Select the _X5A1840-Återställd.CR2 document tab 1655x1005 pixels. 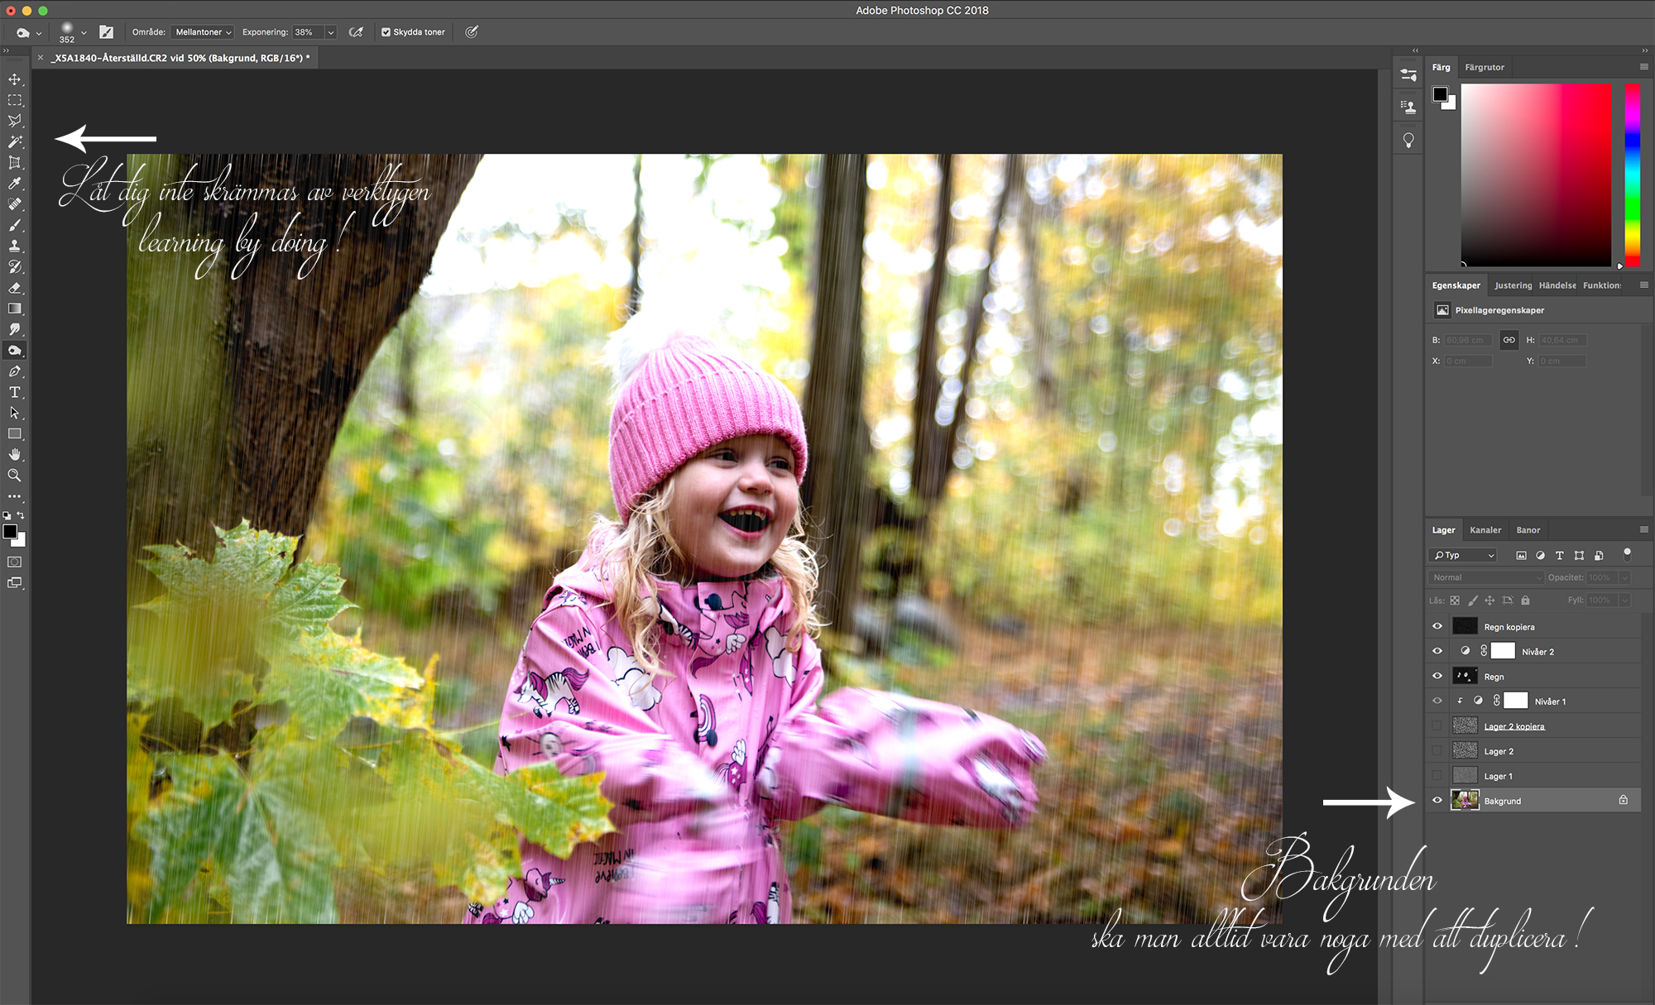[x=180, y=58]
